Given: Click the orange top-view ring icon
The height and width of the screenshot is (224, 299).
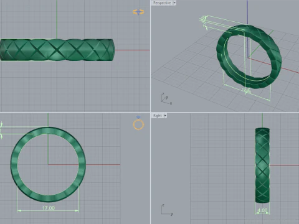Looking at the screenshot, I should (x=138, y=12).
